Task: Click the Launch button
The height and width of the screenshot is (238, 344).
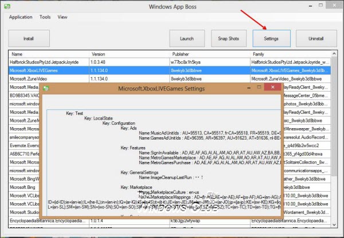Action: [x=187, y=38]
